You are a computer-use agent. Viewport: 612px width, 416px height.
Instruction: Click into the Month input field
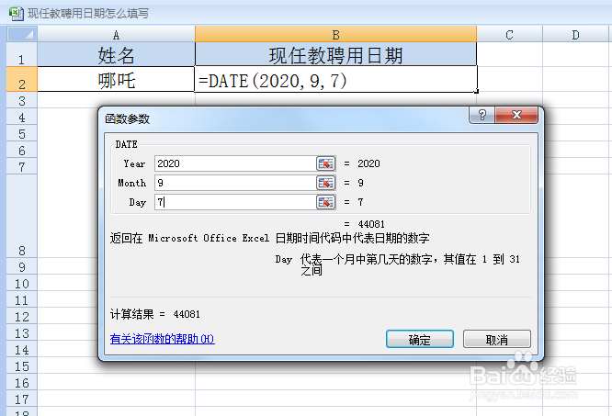pos(235,183)
